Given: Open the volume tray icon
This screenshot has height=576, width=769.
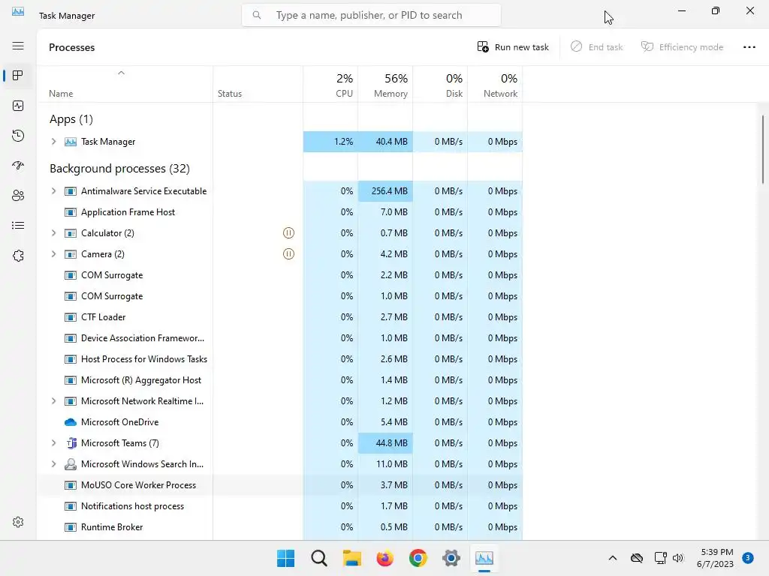Looking at the screenshot, I should coord(678,558).
